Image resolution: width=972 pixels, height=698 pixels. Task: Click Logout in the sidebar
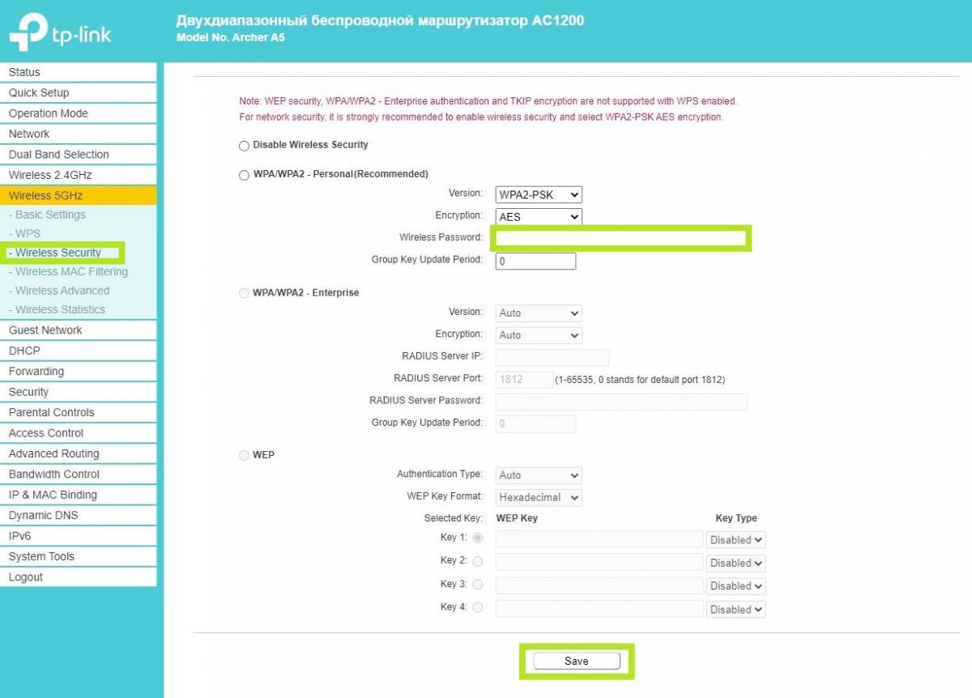(x=26, y=577)
